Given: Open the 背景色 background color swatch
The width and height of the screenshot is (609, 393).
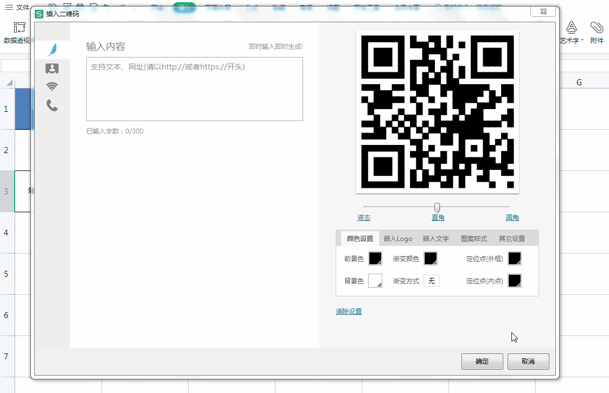Looking at the screenshot, I should (x=375, y=281).
